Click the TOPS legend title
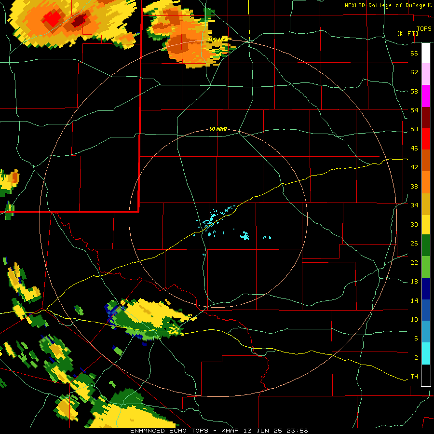This screenshot has height=434, width=434. (424, 29)
